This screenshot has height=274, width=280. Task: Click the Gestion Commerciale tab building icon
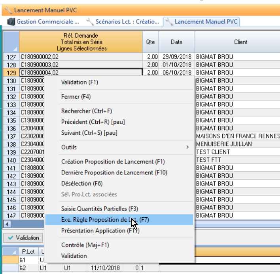pyautogui.click(x=11, y=22)
